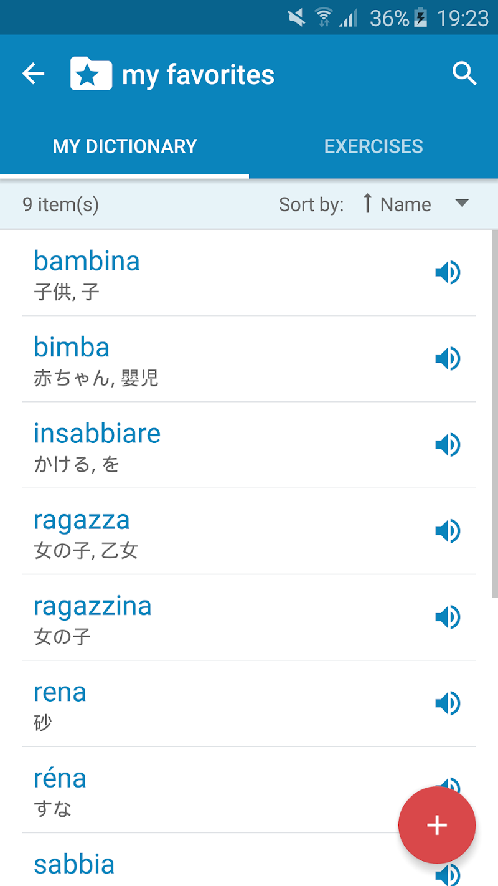Click the favorites star folder icon
The image size is (498, 886).
(91, 74)
